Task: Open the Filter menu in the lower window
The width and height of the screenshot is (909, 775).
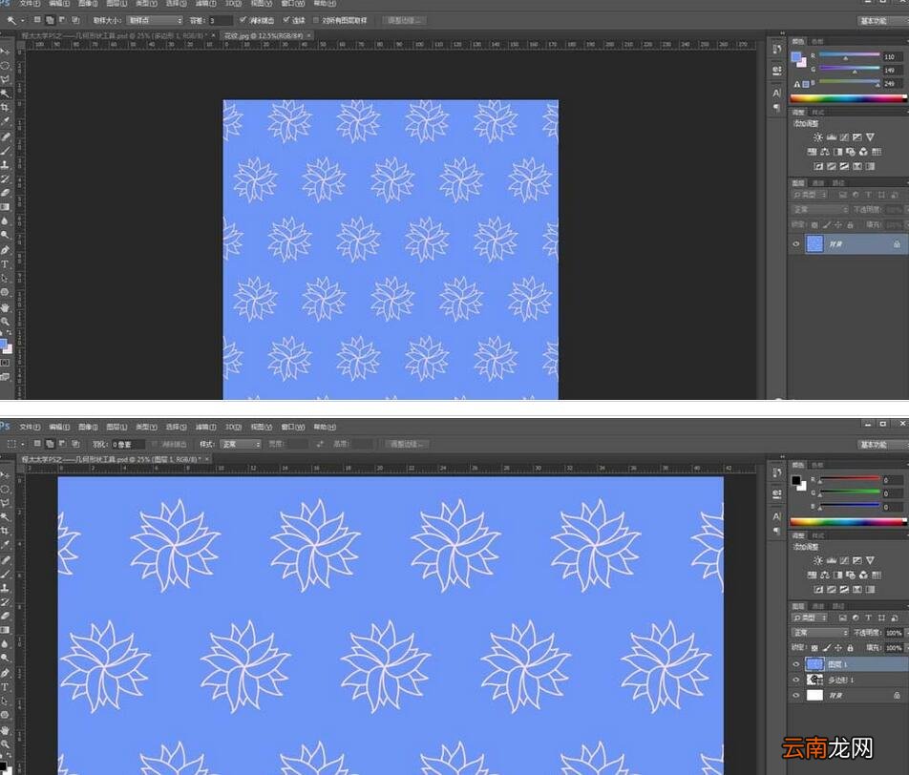Action: click(206, 427)
